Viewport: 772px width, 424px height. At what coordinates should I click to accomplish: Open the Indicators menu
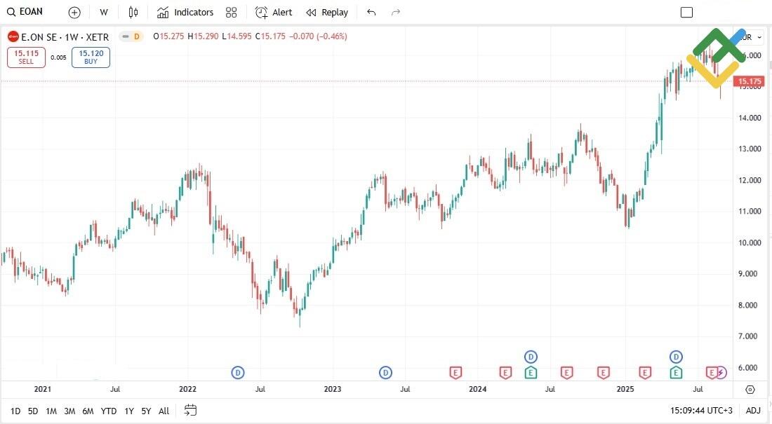(185, 12)
